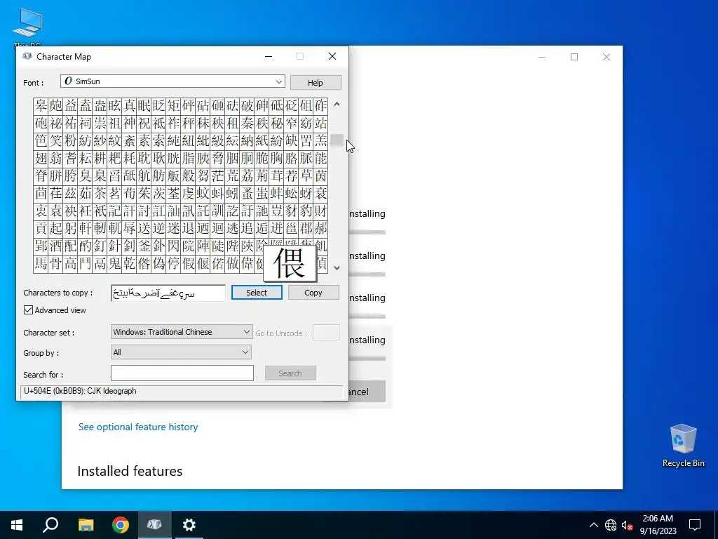This screenshot has height=539, width=718.
Task: Open See optional feature history link
Action: 138,427
